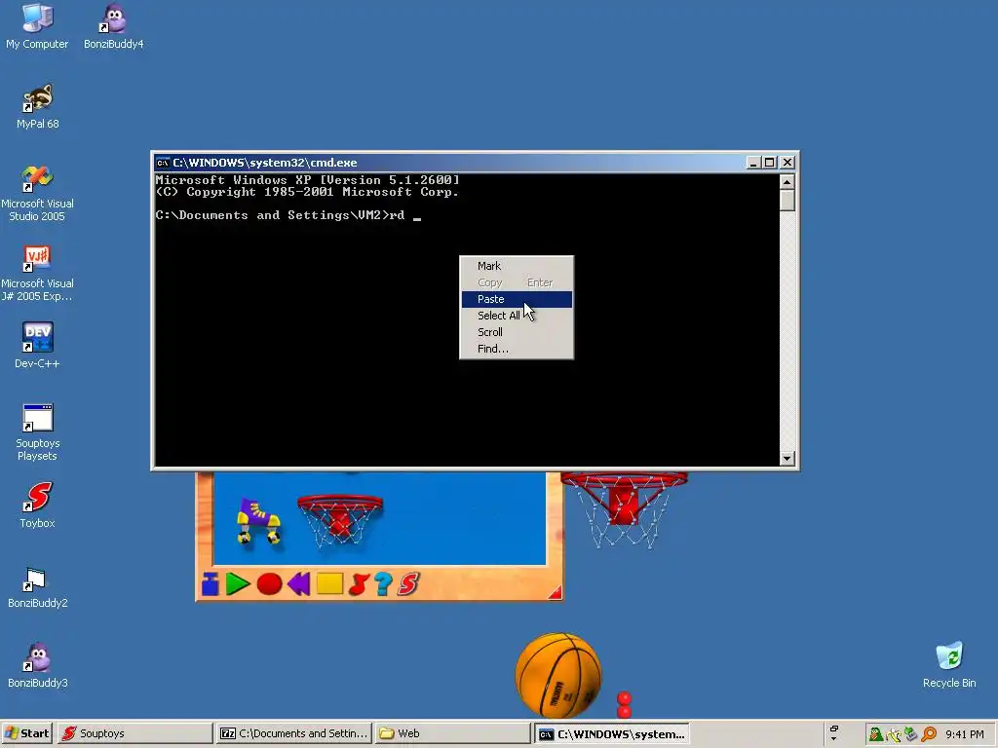
Task: Click the purple rewind arrows in Souptoys toolbox
Action: [298, 584]
